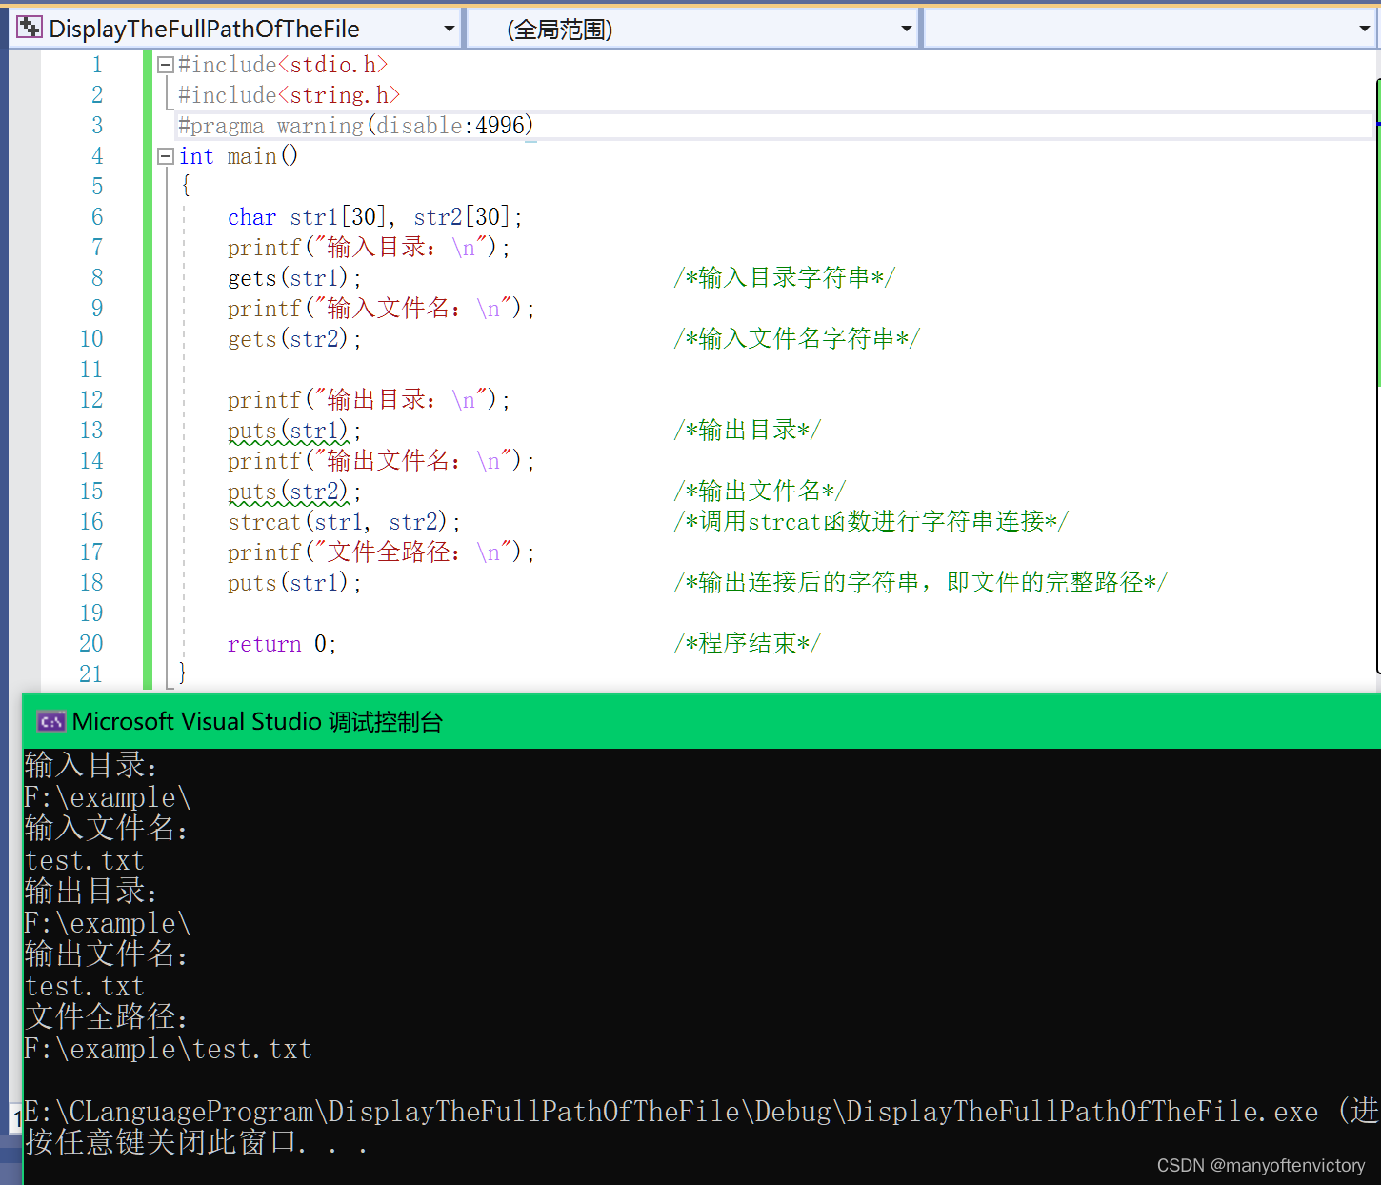Image resolution: width=1381 pixels, height=1185 pixels.
Task: Collapse the main function at line 4
Action: click(x=165, y=156)
